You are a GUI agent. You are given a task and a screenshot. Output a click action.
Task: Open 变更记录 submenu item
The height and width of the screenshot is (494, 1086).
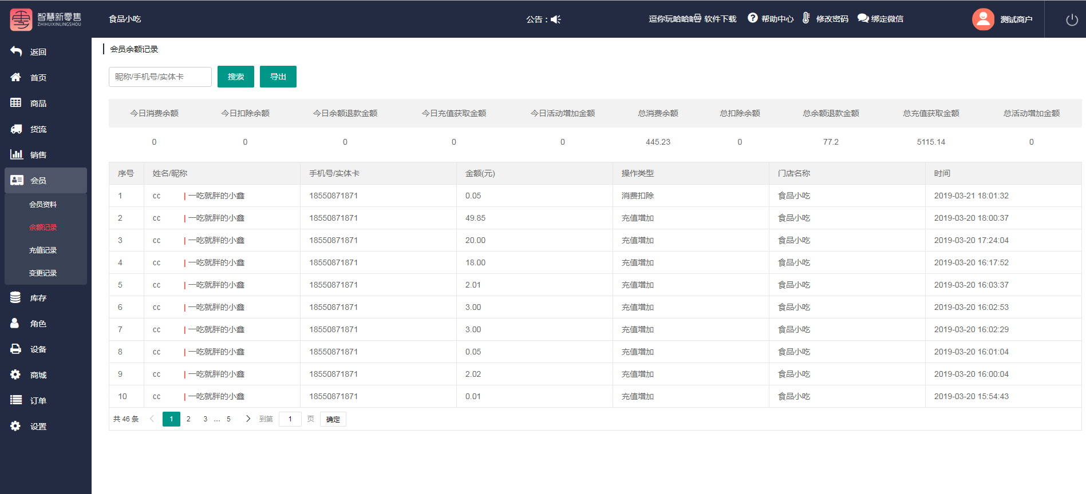pos(43,273)
